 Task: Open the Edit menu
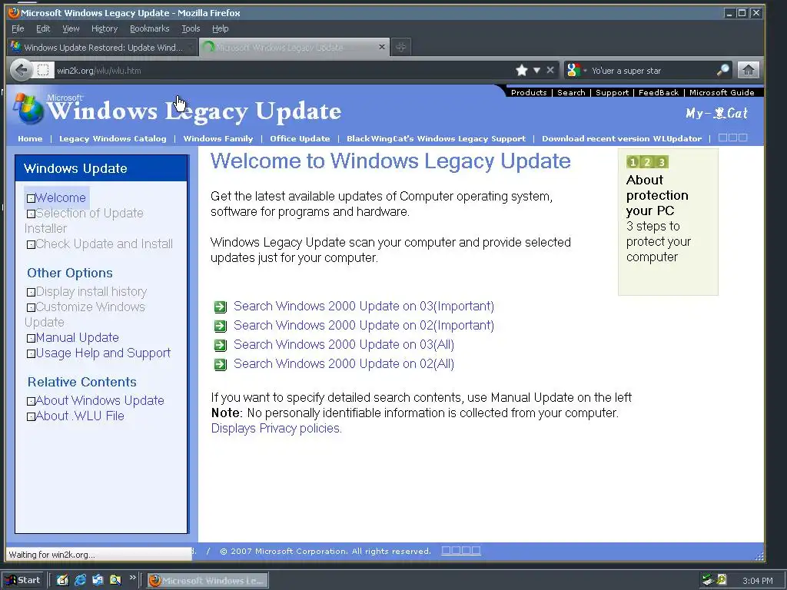tap(43, 28)
